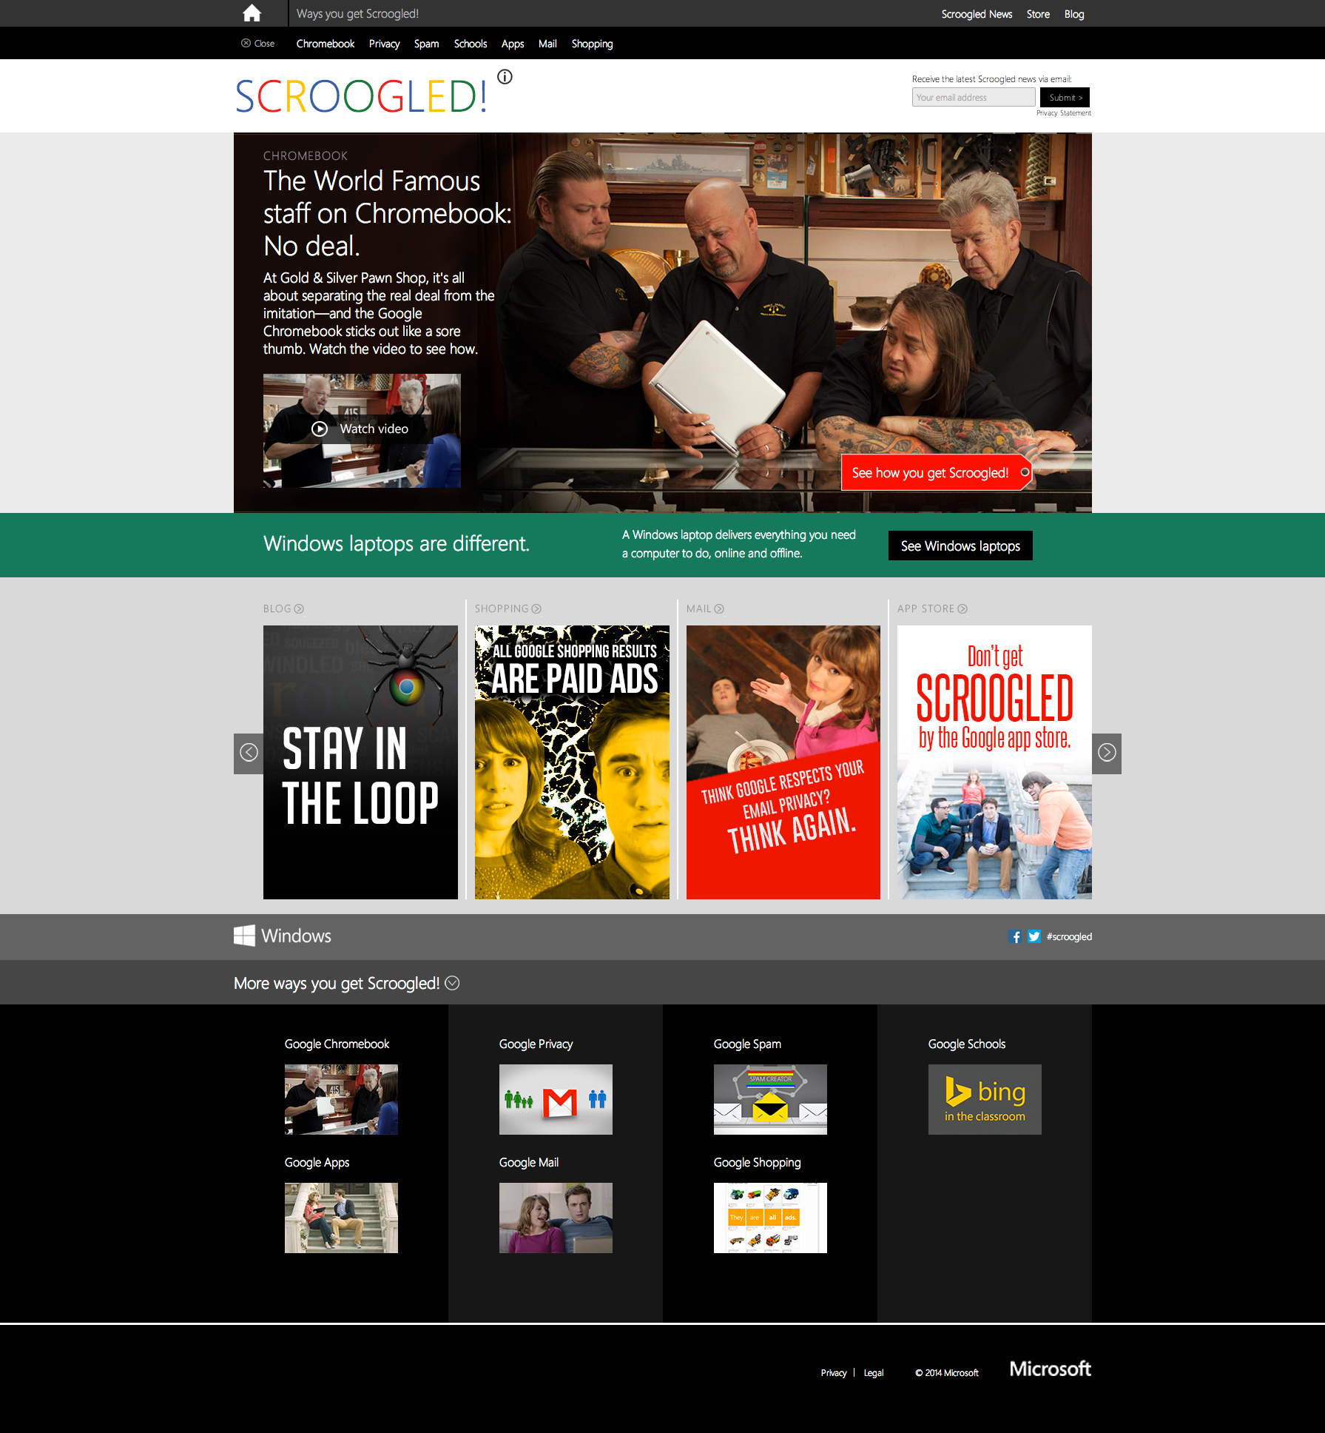Open Bing in the classroom thumbnail
Screen dimensions: 1325x1433
(x=985, y=1099)
